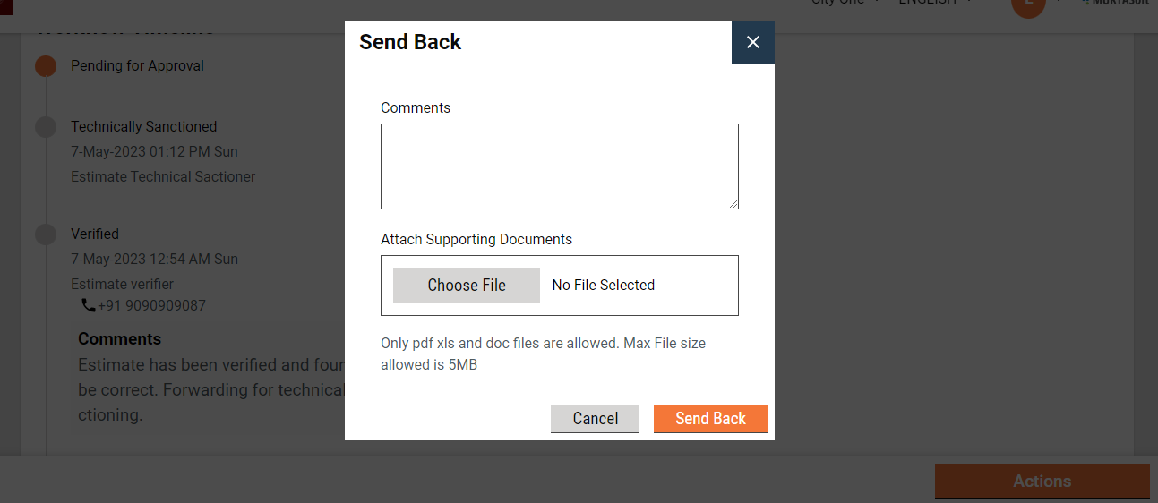The height and width of the screenshot is (503, 1158).
Task: Open the ENGLISH language dropdown
Action: (935, 3)
